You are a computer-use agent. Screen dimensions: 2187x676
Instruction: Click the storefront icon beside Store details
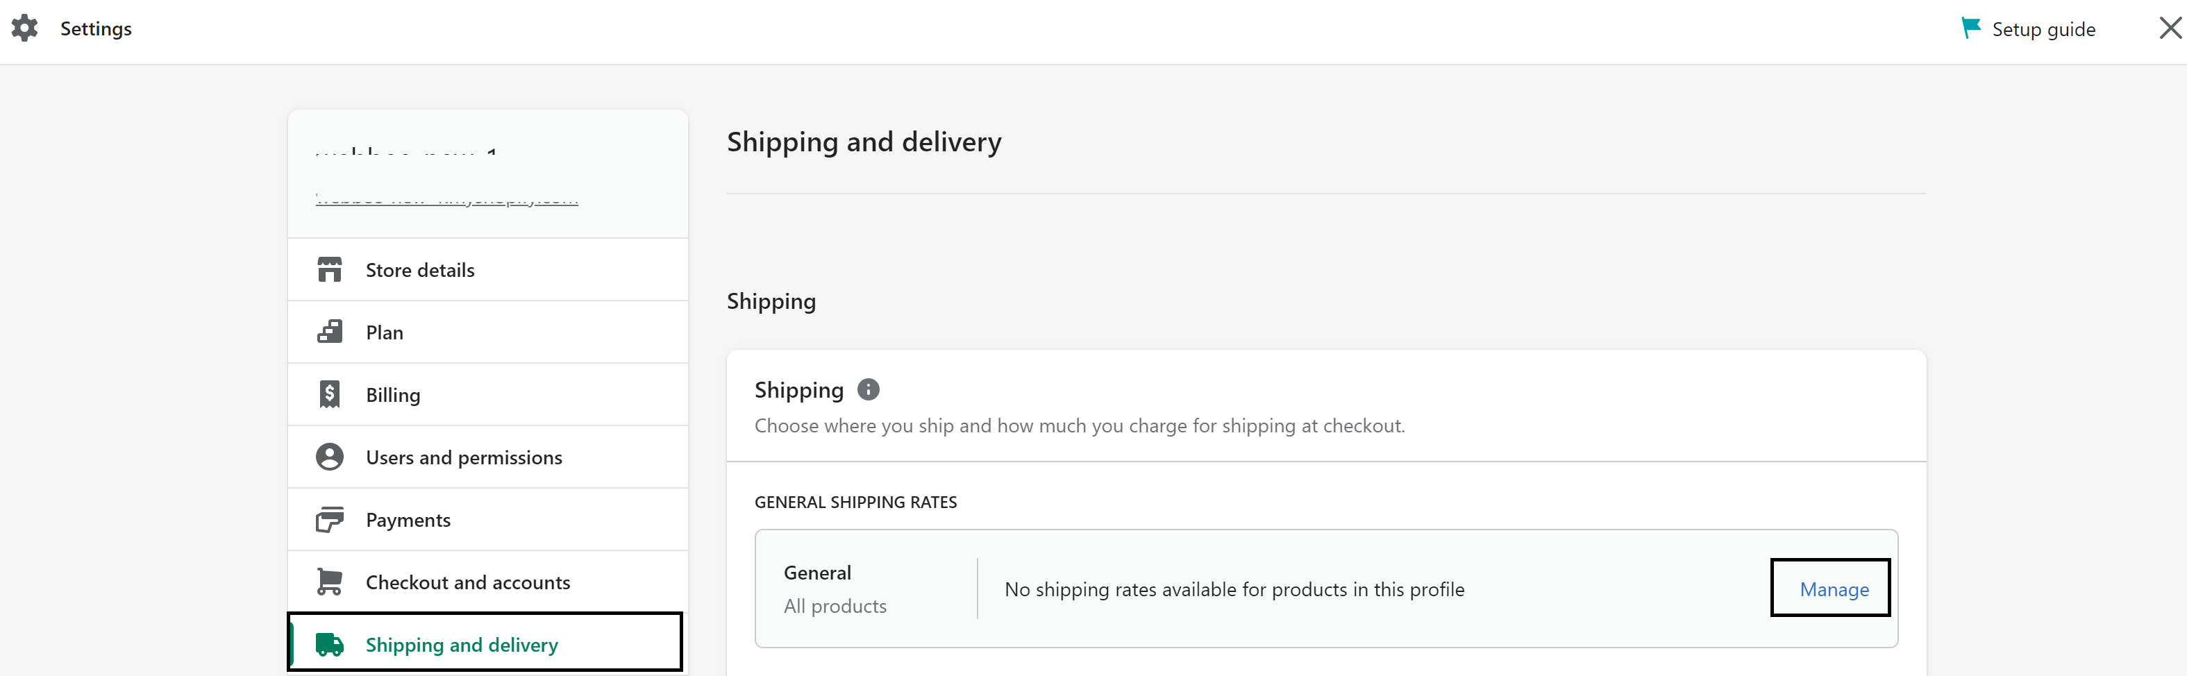point(329,270)
